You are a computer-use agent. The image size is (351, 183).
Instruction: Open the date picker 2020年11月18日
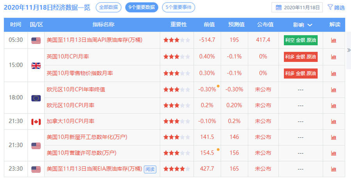point(297,7)
